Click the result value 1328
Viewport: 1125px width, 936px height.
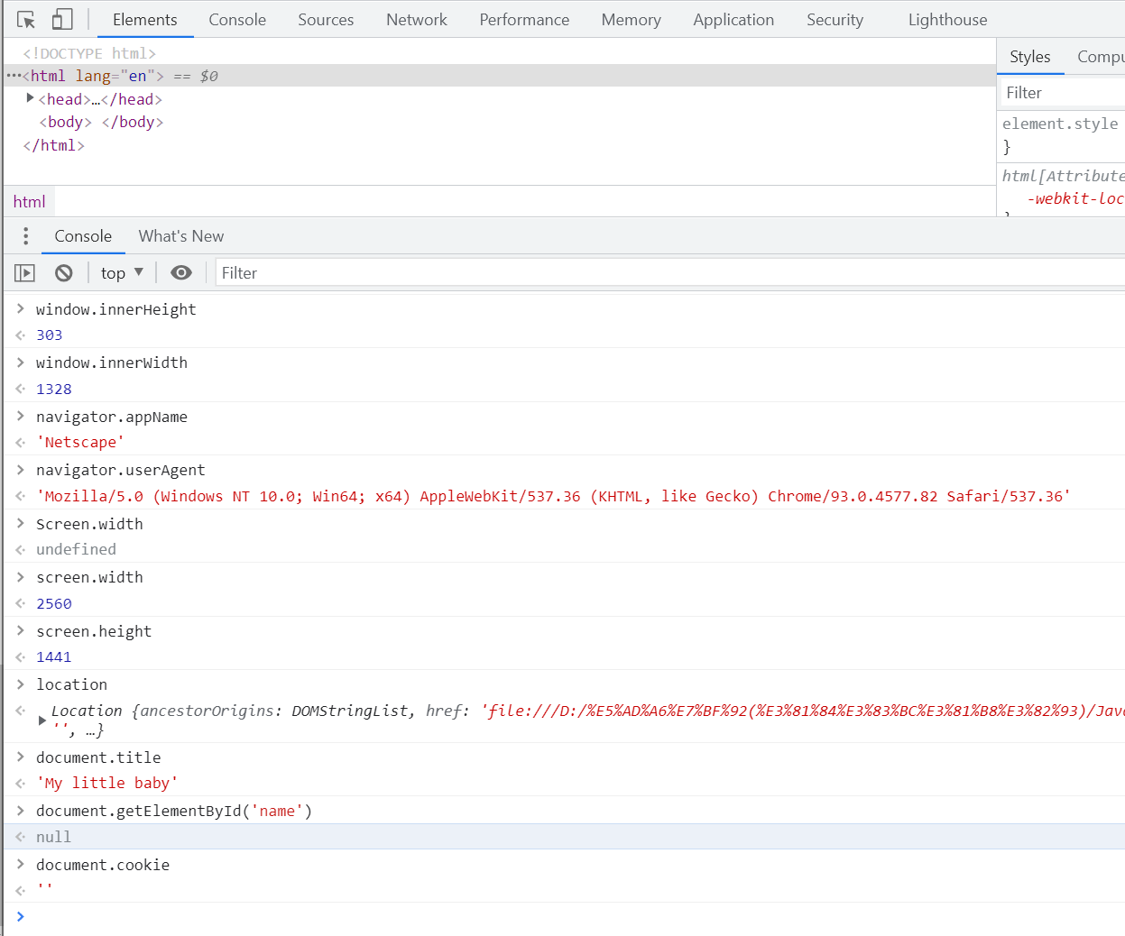(54, 390)
